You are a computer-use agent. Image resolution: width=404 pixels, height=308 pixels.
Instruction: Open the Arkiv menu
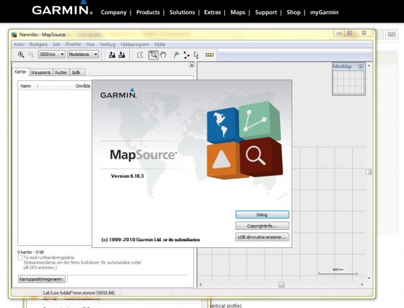pyautogui.click(x=19, y=43)
